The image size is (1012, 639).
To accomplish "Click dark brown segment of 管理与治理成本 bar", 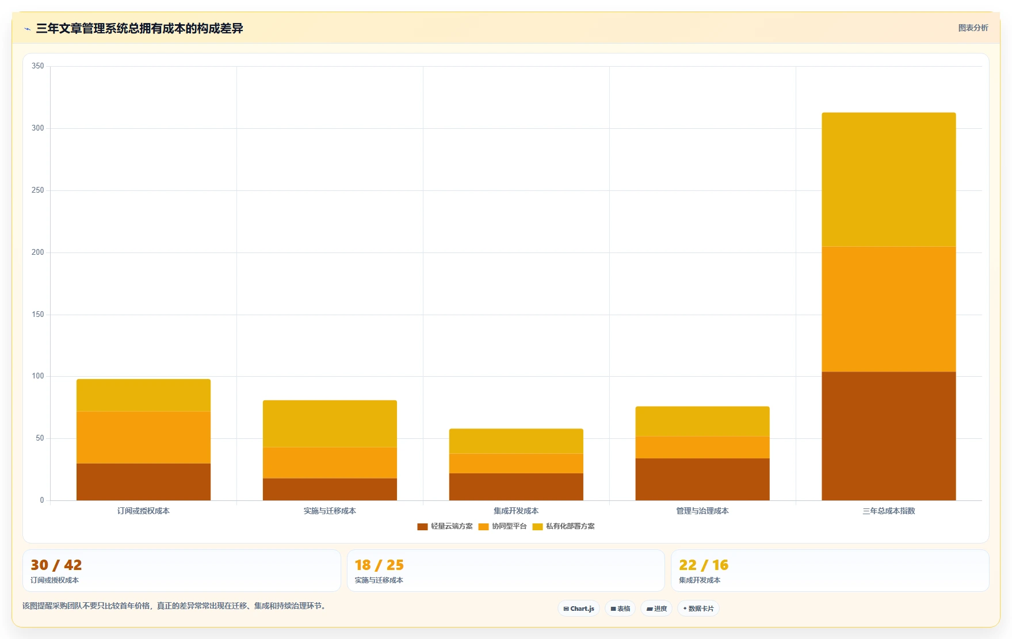I will [702, 479].
